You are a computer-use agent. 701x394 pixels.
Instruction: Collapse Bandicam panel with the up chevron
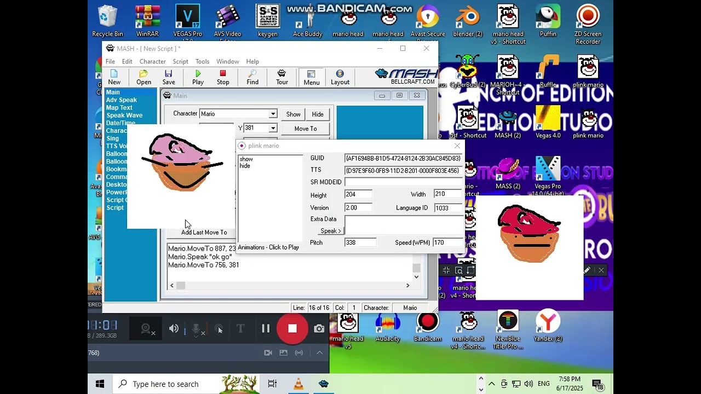click(x=319, y=353)
